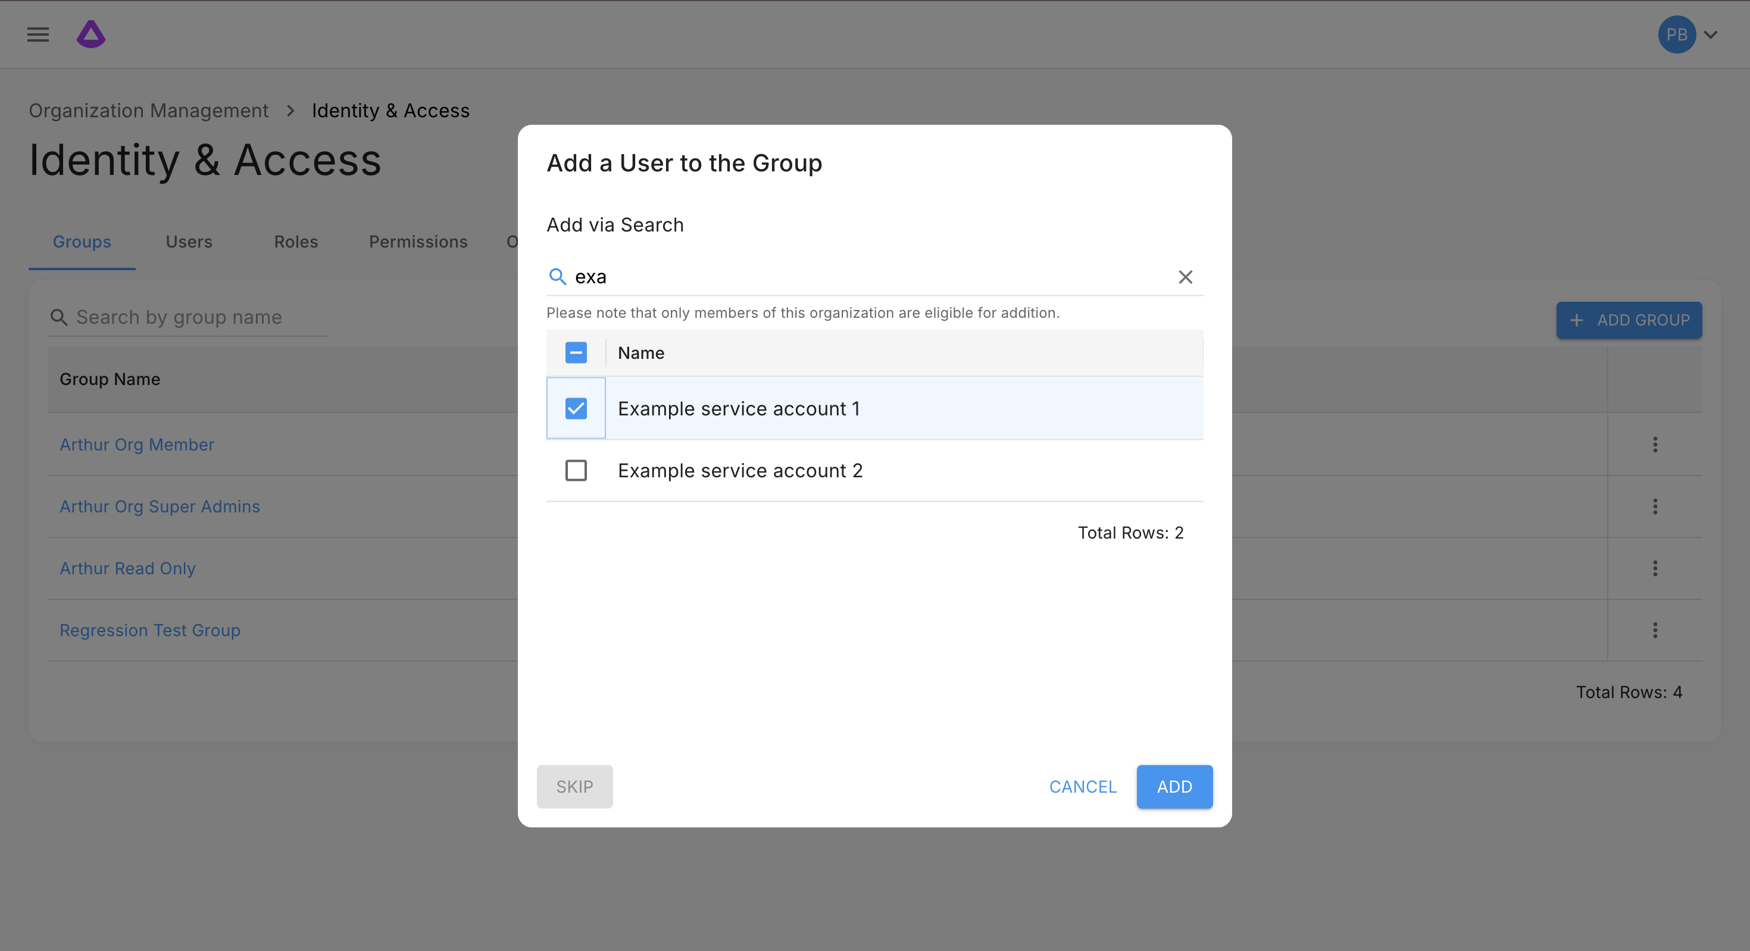Check Example service account 2 checkbox
This screenshot has width=1750, height=951.
click(x=576, y=470)
